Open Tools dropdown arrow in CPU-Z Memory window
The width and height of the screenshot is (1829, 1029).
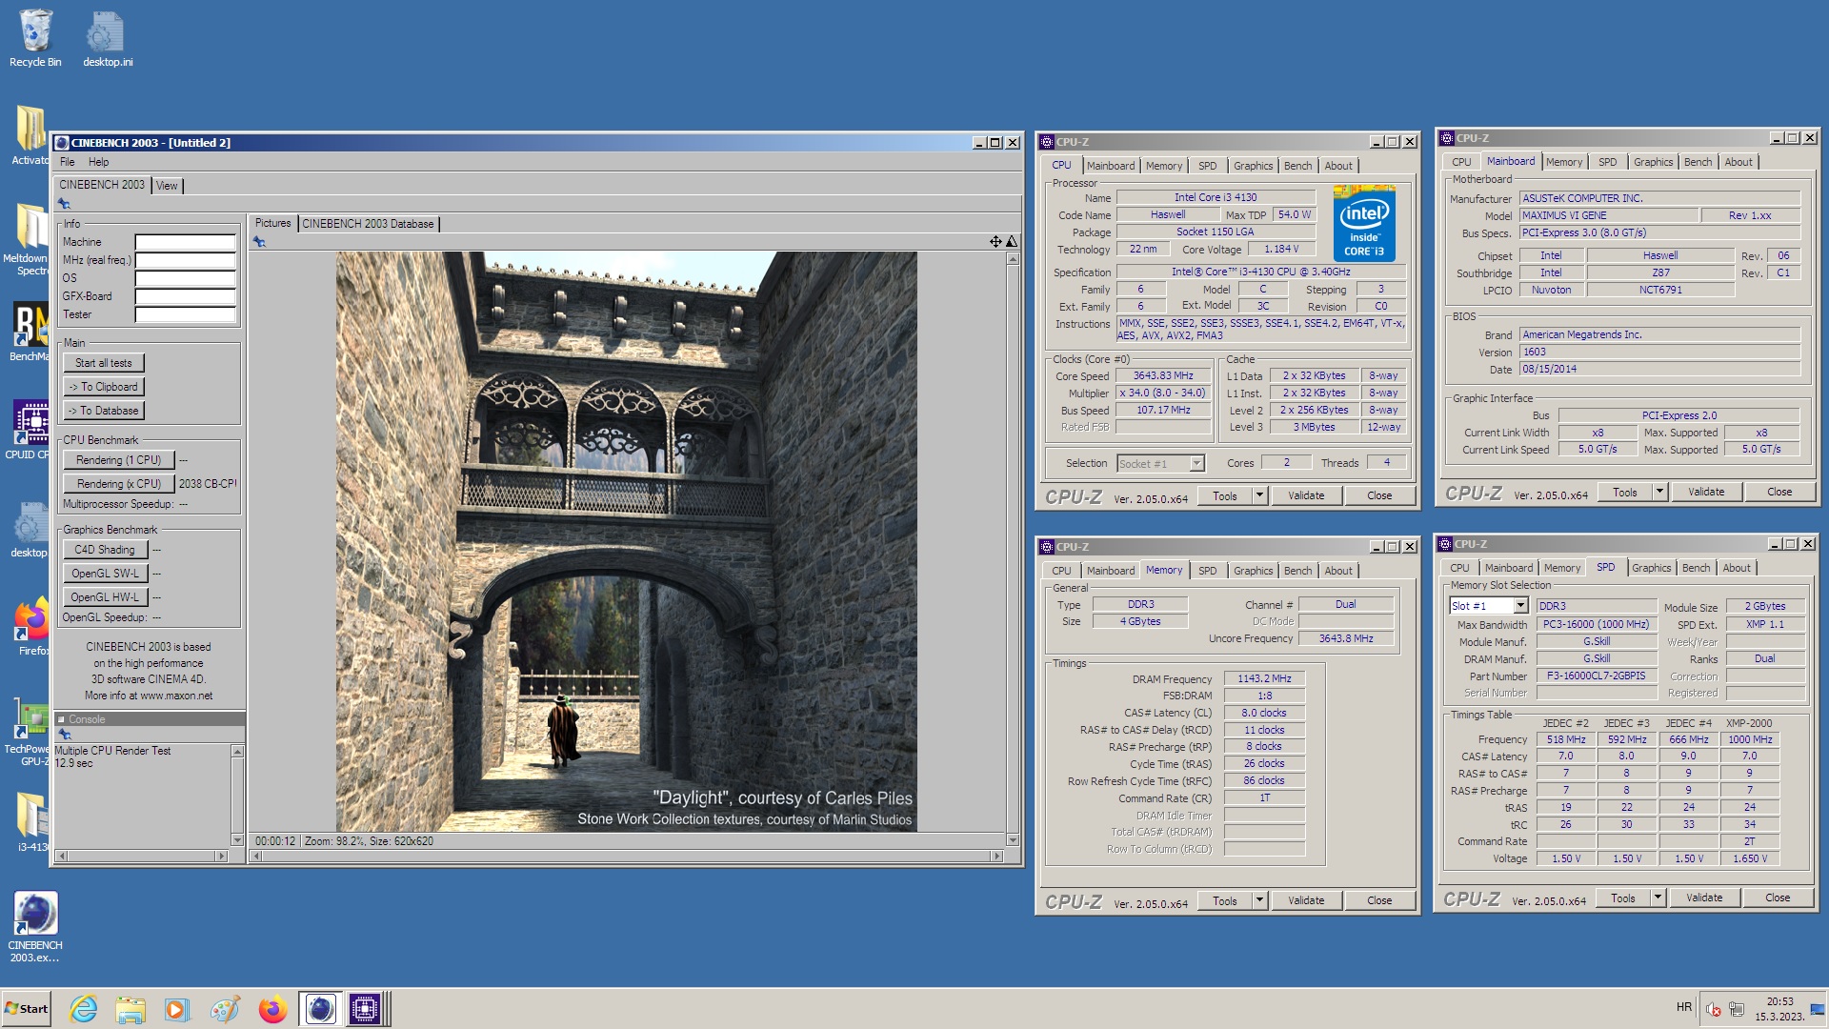pos(1259,900)
